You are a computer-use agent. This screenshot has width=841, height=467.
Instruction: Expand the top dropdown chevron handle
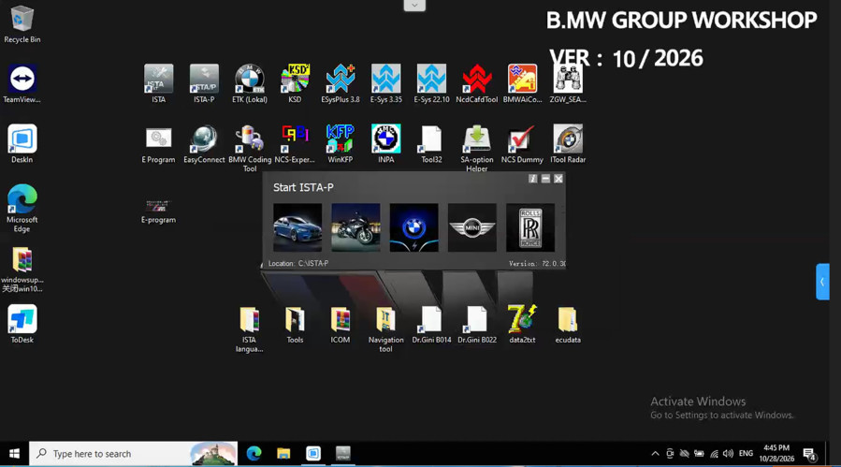point(414,6)
